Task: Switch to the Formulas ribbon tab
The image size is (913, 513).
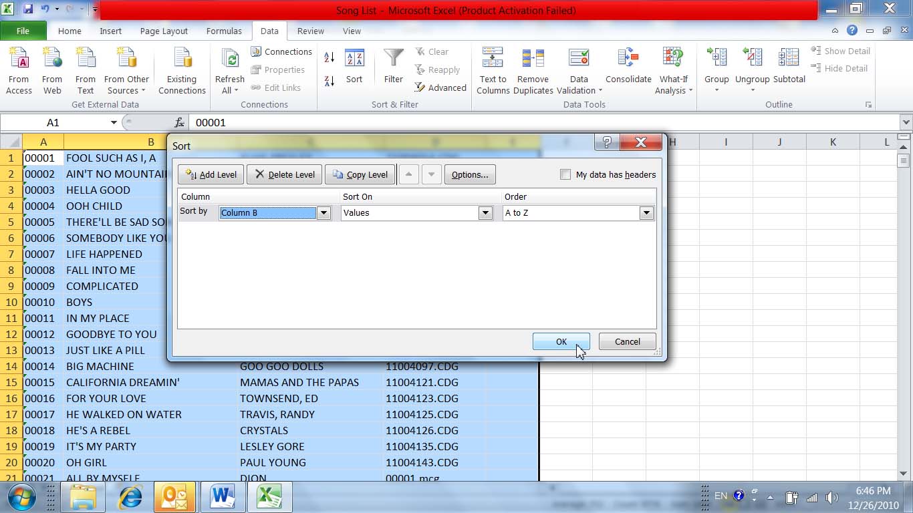Action: click(x=224, y=31)
